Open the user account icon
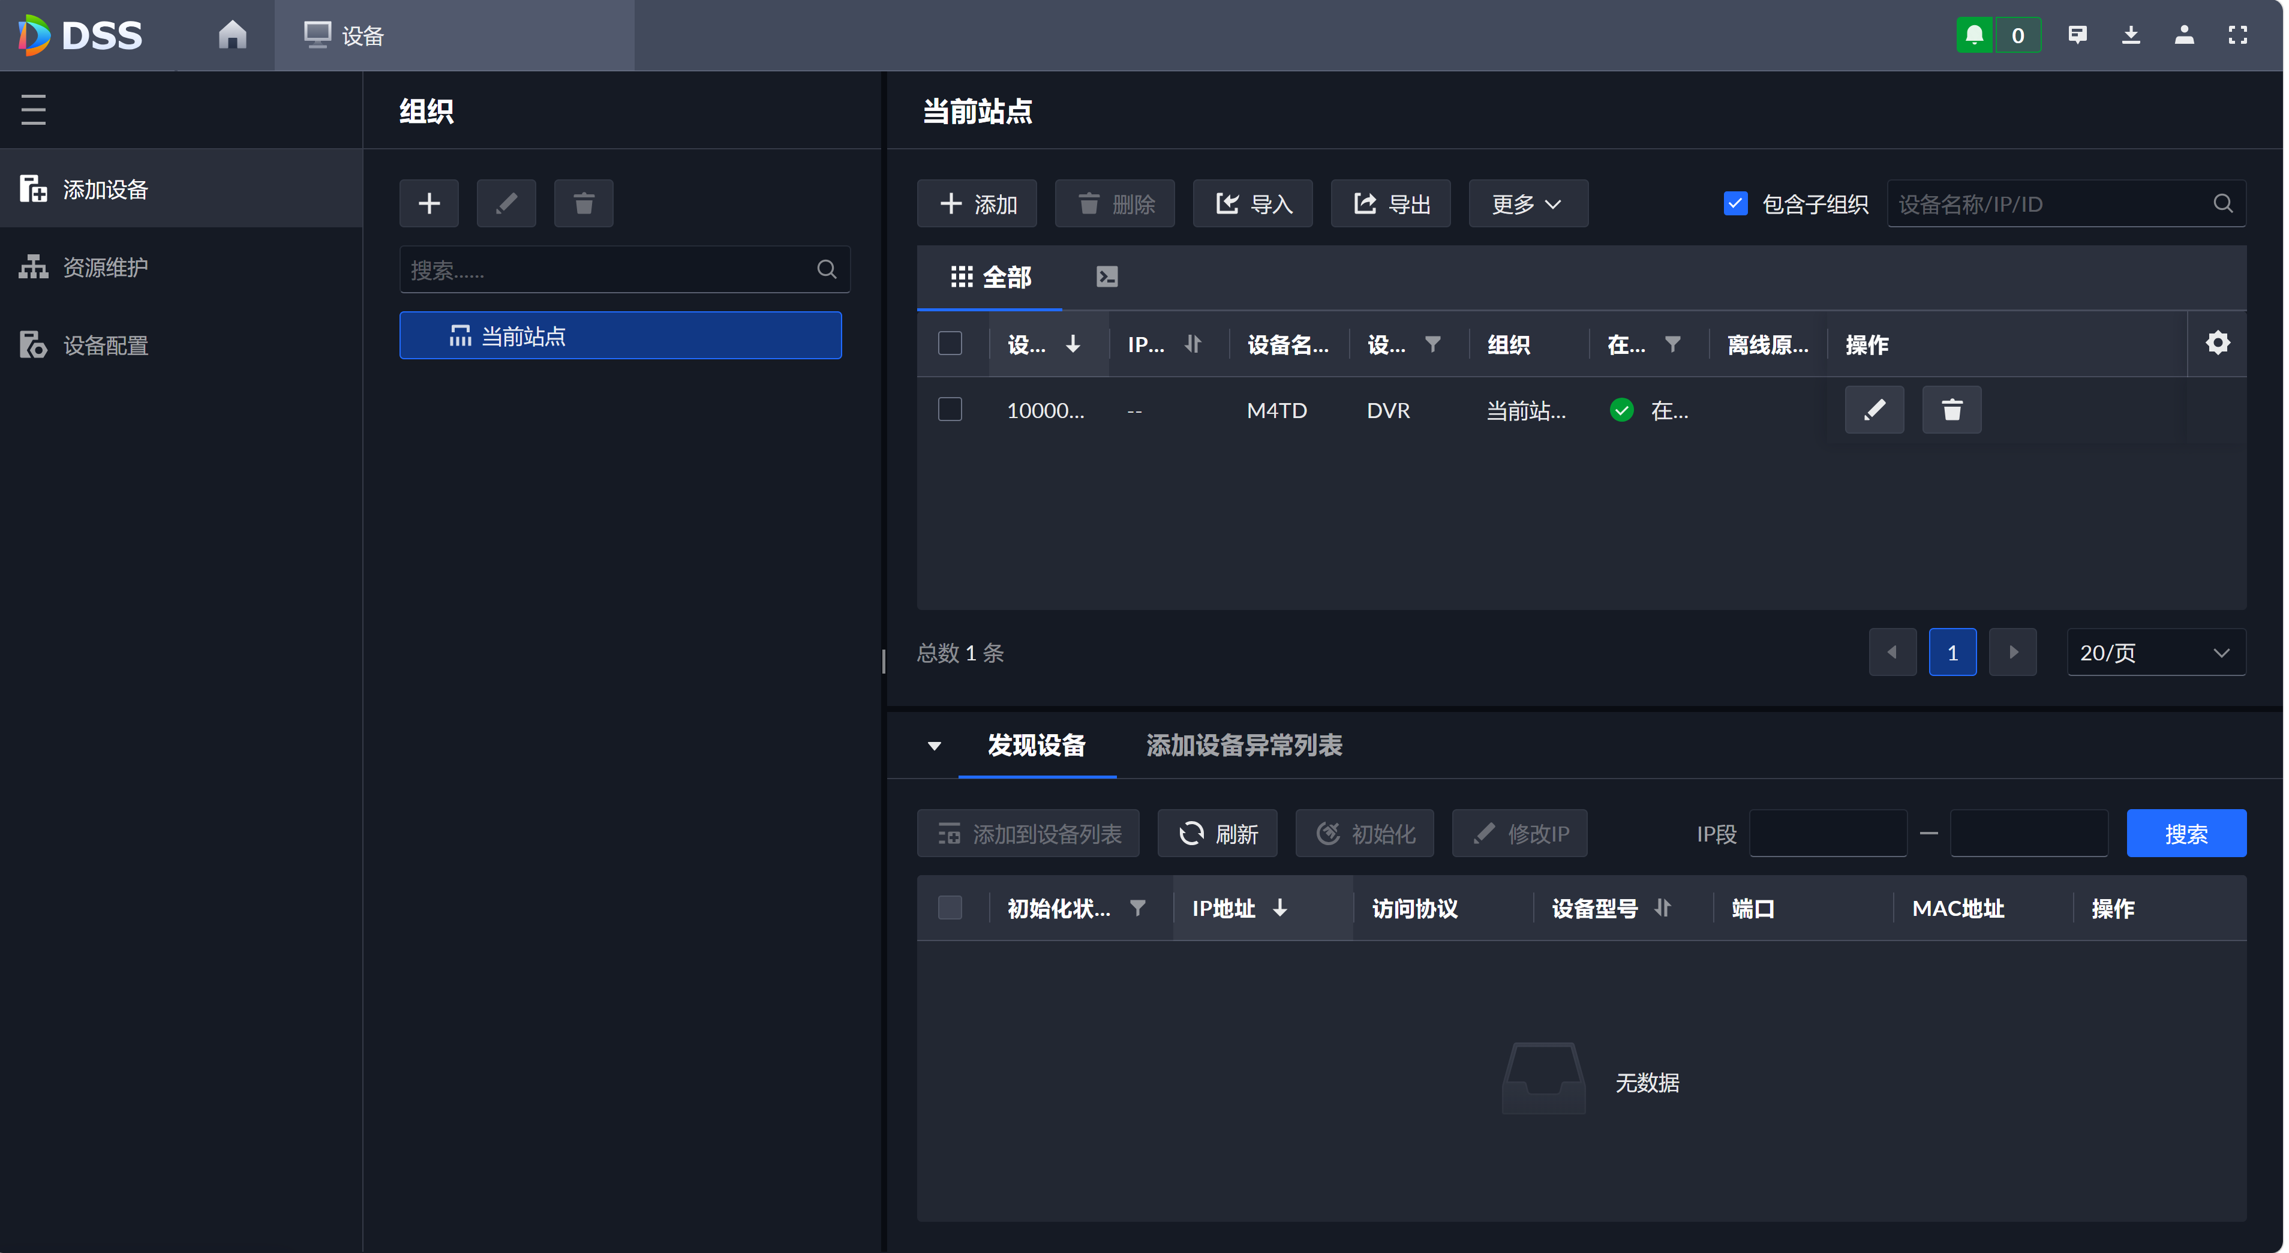Screen dimensions: 2289x1253 (2184, 35)
